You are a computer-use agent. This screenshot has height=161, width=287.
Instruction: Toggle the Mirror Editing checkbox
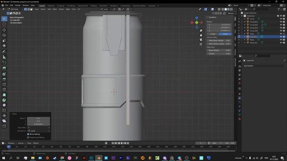coord(28,134)
